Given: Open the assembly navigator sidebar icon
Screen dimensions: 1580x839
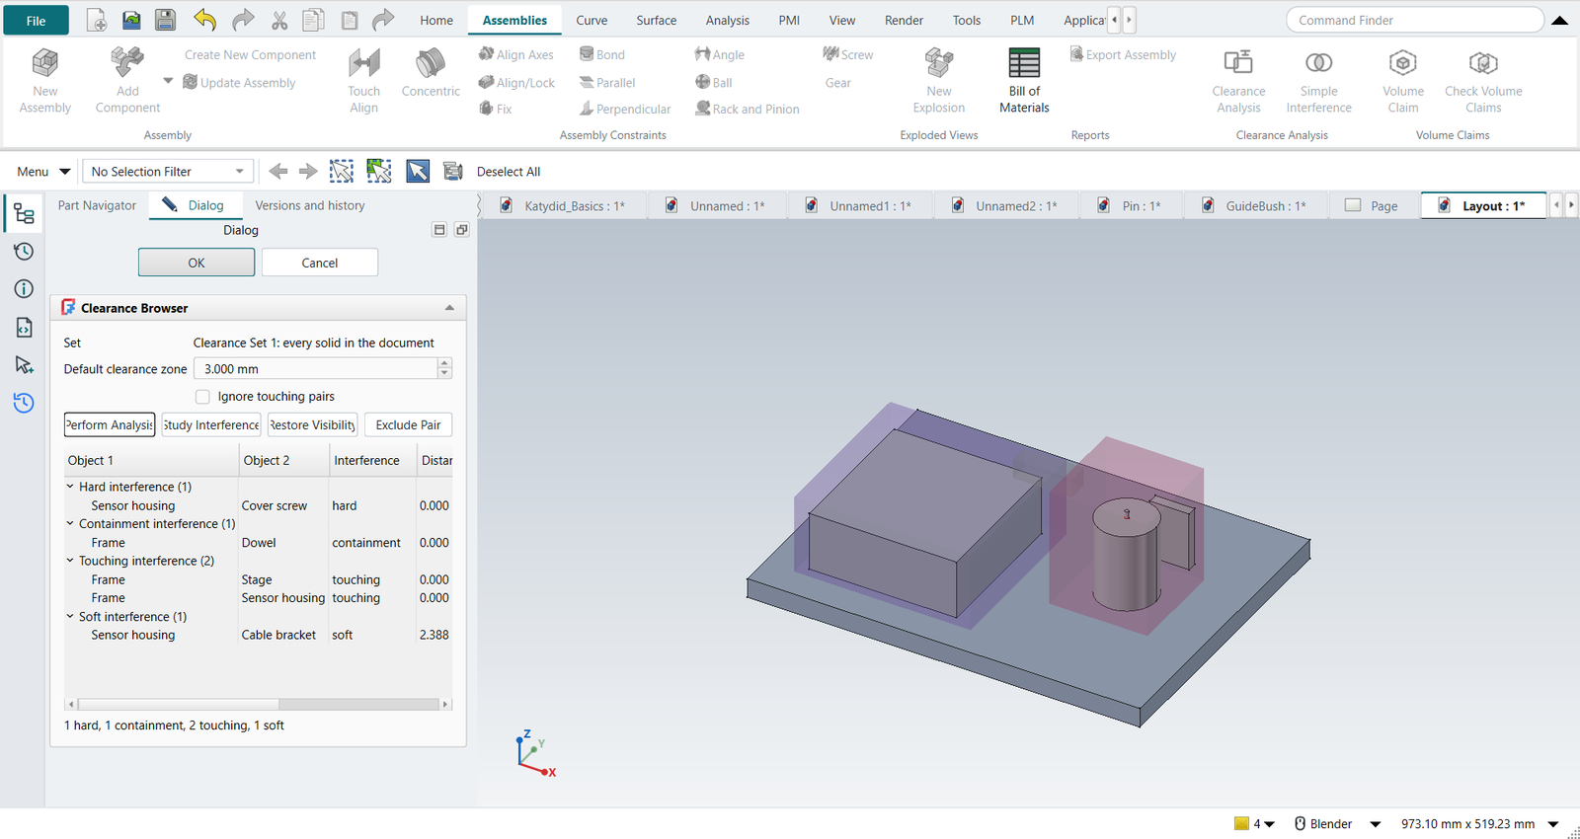Looking at the screenshot, I should pos(24,214).
